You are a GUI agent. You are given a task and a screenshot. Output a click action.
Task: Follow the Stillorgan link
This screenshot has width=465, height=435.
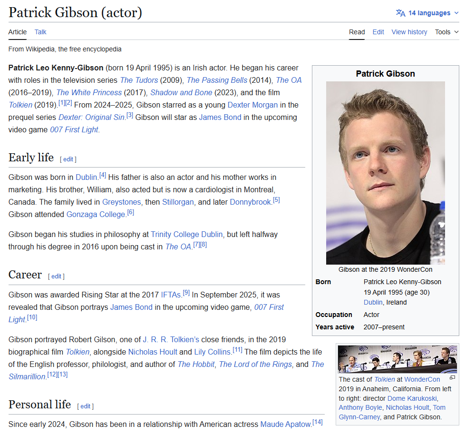pos(178,202)
